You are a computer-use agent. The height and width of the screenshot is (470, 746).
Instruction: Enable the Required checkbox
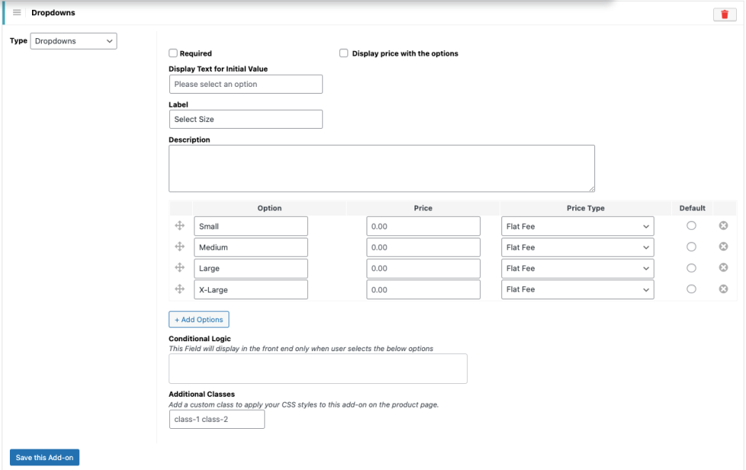[x=173, y=53]
